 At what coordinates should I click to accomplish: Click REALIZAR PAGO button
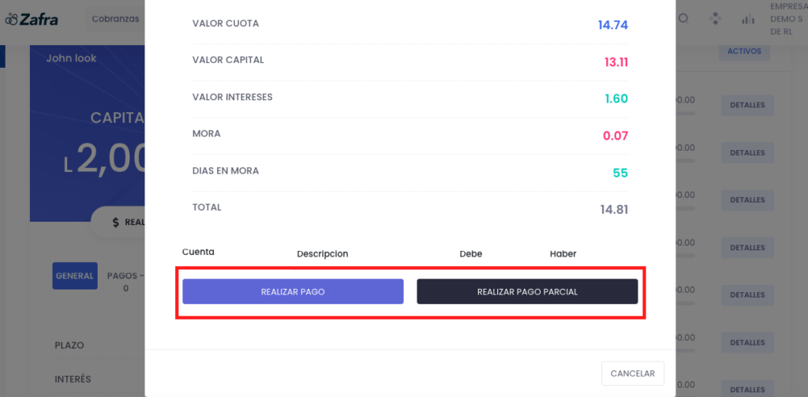(x=293, y=291)
